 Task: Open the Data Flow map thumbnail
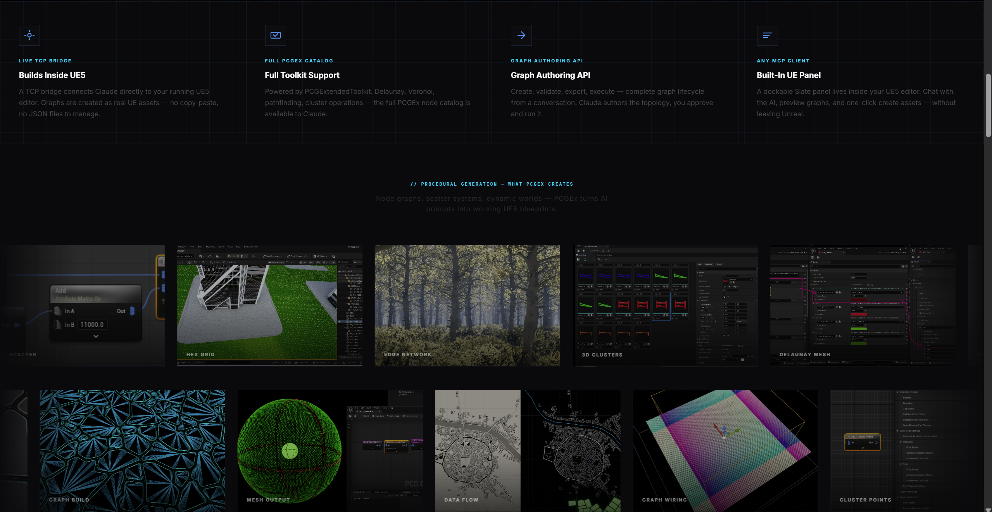(x=528, y=450)
